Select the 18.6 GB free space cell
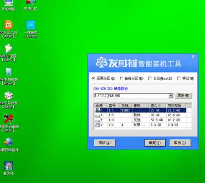The width and height of the screenshot is (205, 183). click(174, 115)
